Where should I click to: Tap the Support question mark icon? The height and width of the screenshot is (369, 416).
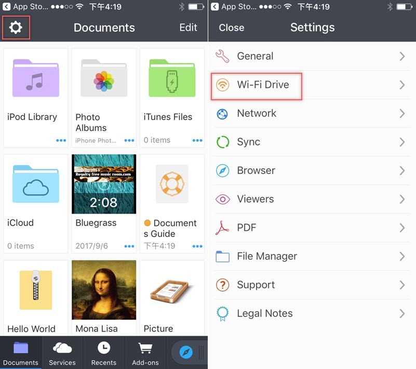pos(222,285)
